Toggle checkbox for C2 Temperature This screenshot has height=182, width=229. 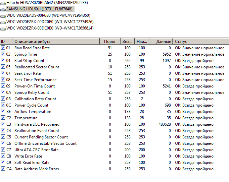tap(3, 118)
